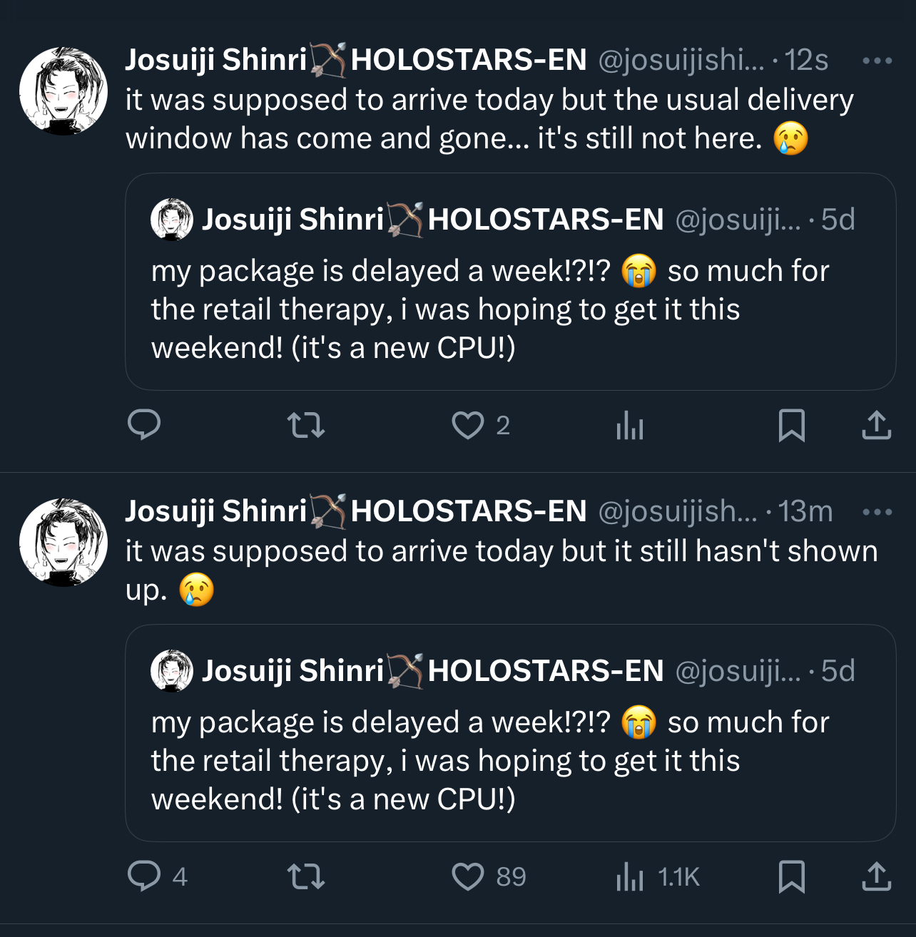
Task: Bookmark the 13m-old tweet
Action: click(x=791, y=877)
